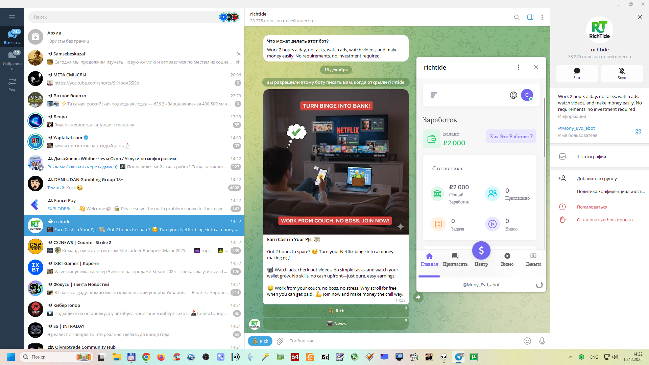This screenshot has height=365, width=649.
Task: Click the globe language icon
Action: 513,95
